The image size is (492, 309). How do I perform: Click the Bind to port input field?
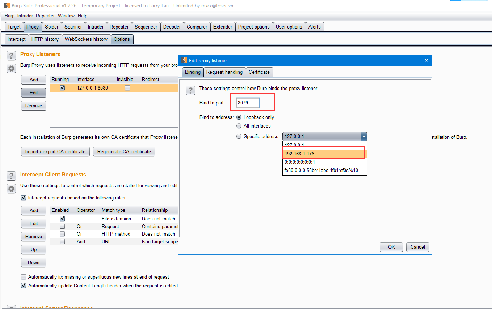click(x=248, y=103)
